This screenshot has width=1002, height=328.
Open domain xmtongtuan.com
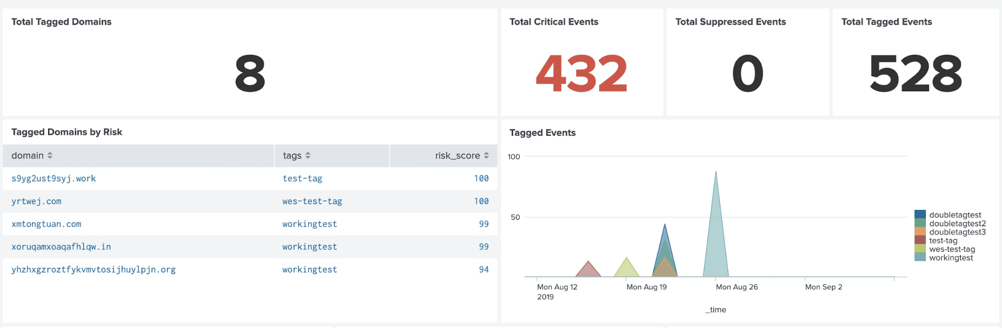pos(46,224)
